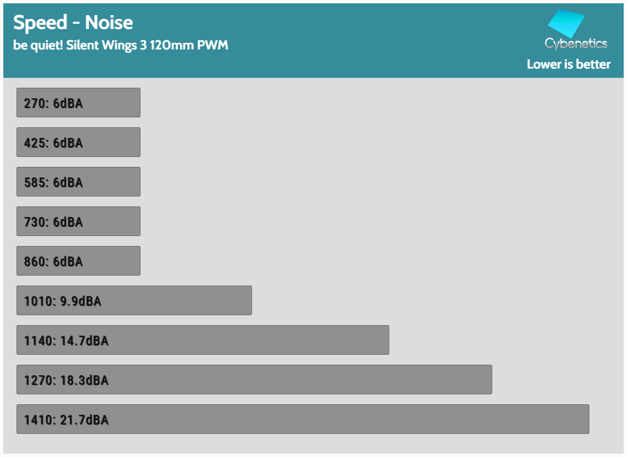Screen dimensions: 627x457
Task: Click the Cybenetics diamond logo icon
Action: tap(566, 24)
